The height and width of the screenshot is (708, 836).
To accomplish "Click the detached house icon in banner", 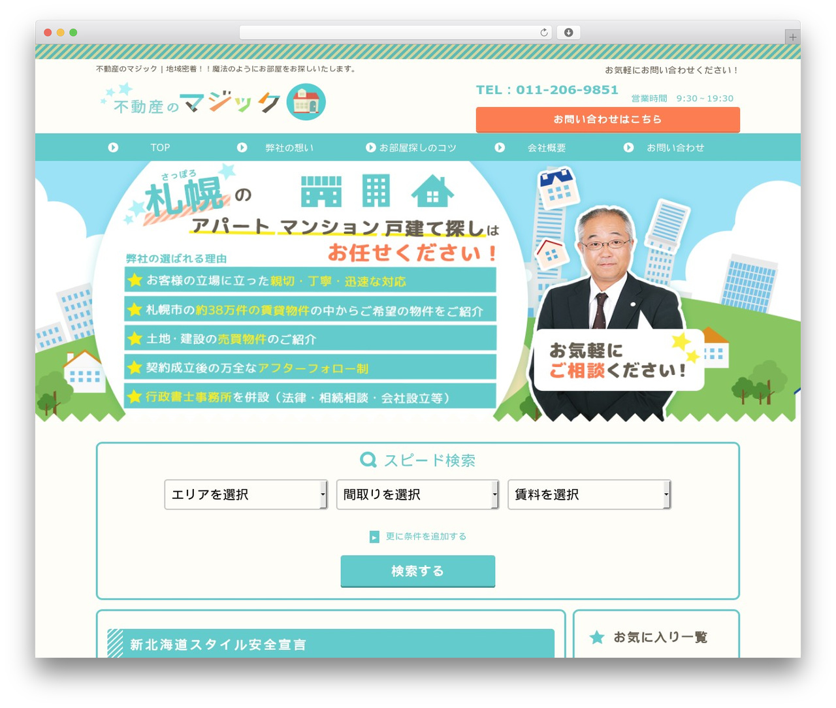I will (432, 191).
